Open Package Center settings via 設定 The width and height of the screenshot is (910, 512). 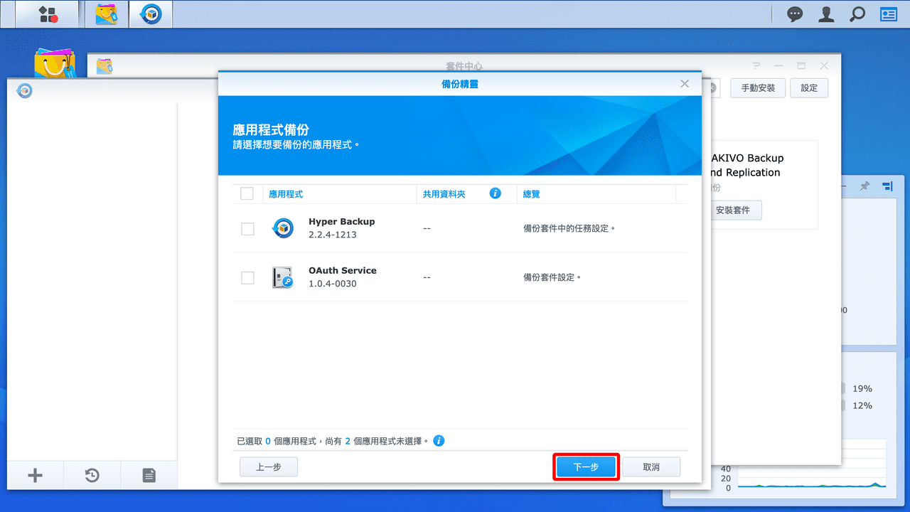coord(808,87)
